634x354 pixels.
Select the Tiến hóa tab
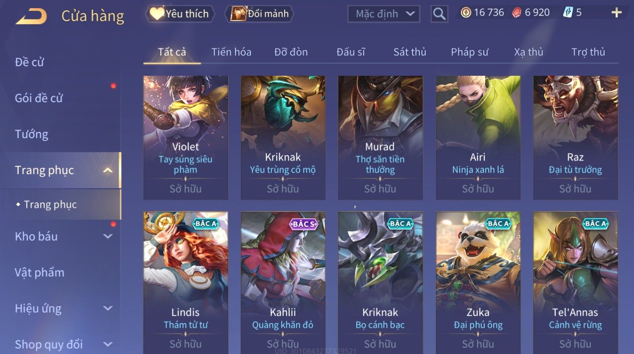[231, 52]
